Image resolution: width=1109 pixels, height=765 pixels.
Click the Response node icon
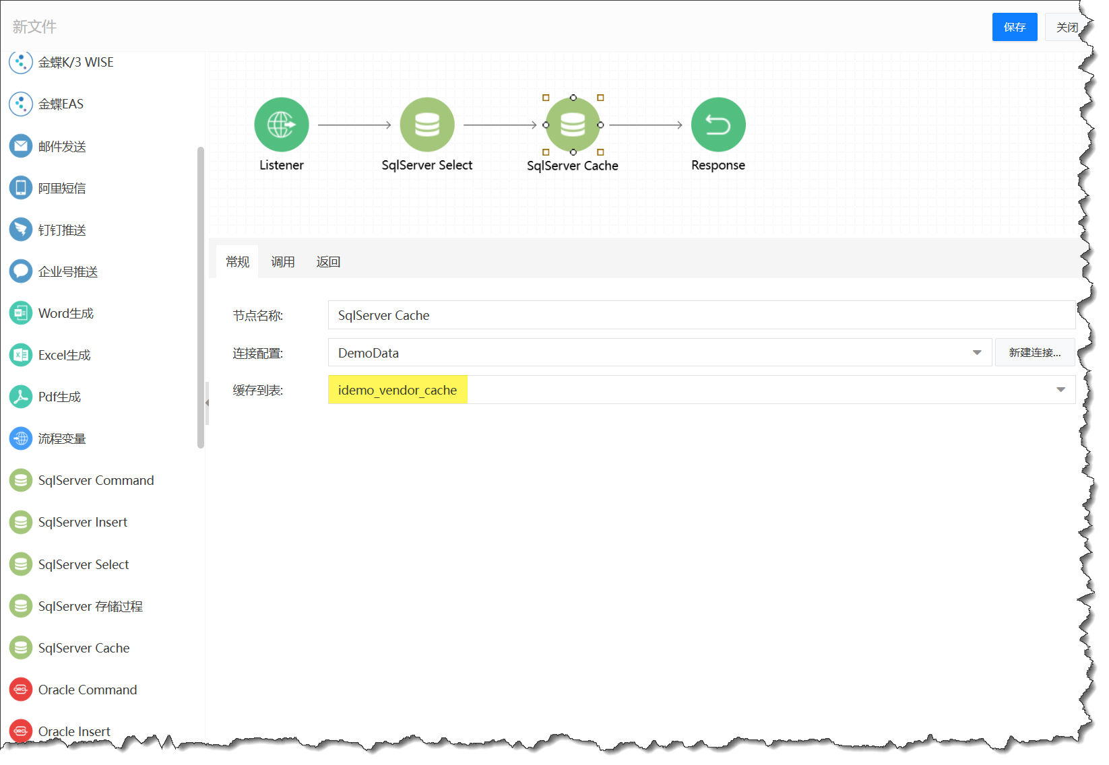[718, 125]
